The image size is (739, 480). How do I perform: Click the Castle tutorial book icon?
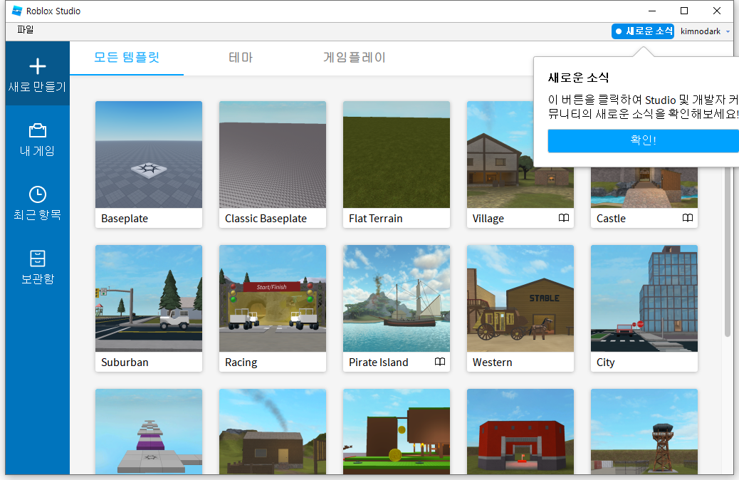click(x=688, y=218)
